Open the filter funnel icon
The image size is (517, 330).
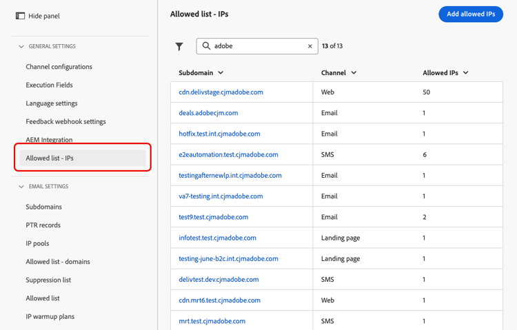point(179,46)
